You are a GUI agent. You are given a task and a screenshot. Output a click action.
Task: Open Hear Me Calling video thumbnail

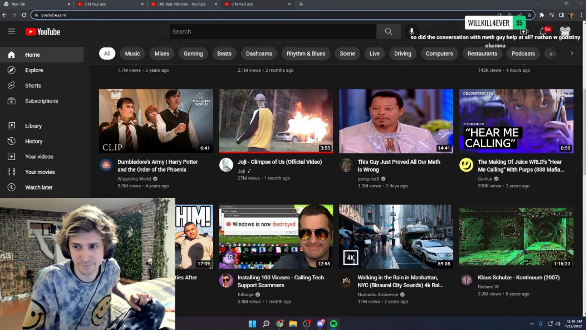pyautogui.click(x=516, y=121)
